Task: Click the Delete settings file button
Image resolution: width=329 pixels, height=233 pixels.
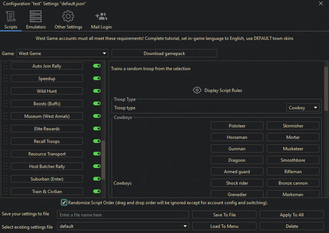Action: click(292, 226)
